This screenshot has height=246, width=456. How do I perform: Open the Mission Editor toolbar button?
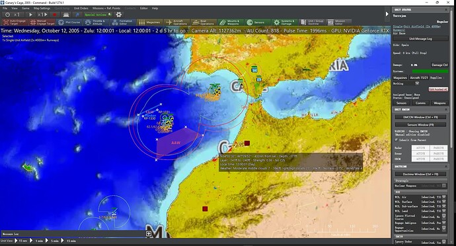click(x=339, y=22)
